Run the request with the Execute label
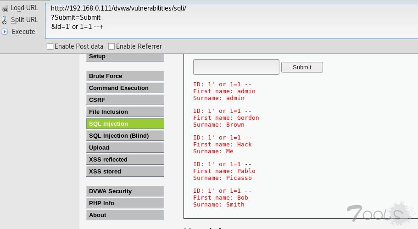418x229 pixels. (23, 32)
